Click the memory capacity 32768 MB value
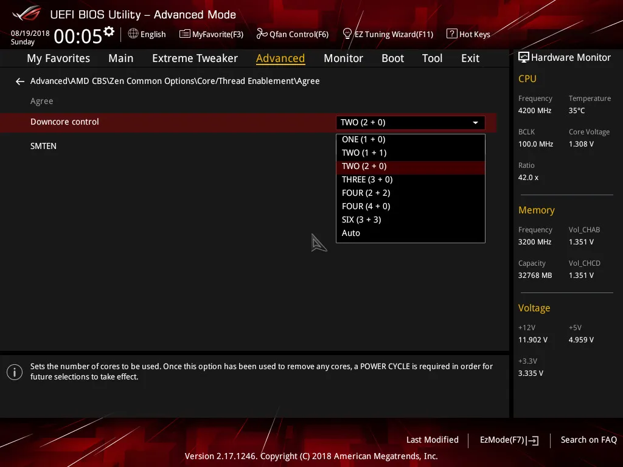623x467 pixels. [535, 275]
